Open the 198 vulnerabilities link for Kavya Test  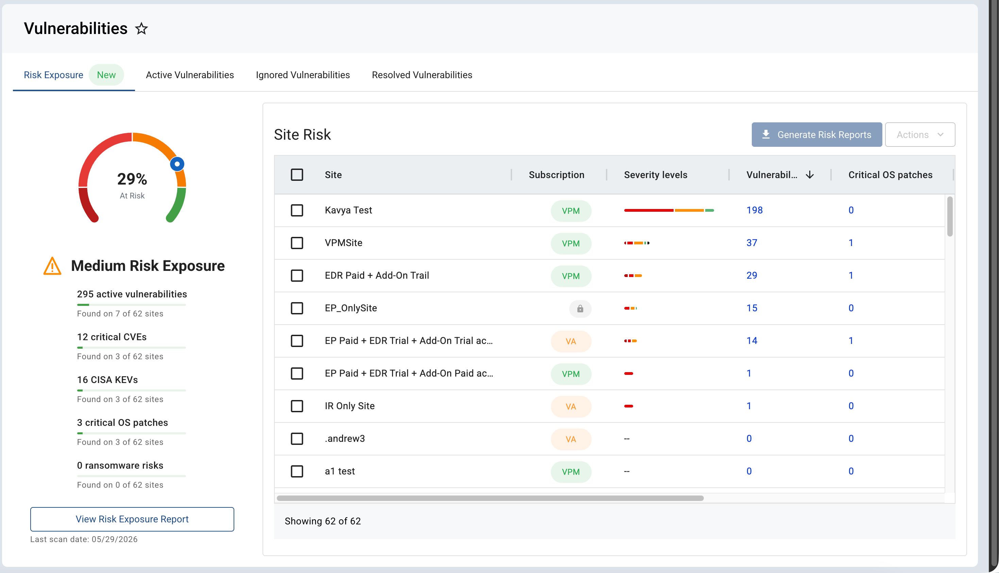pyautogui.click(x=754, y=210)
